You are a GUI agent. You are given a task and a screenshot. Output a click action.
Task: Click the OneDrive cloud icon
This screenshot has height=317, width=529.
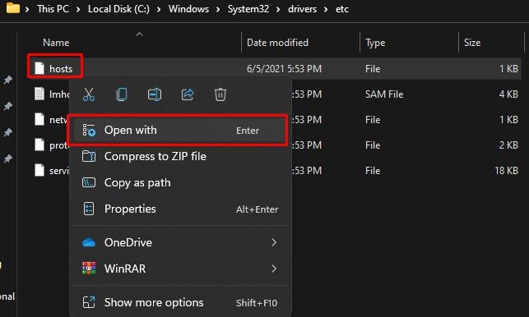pos(89,242)
